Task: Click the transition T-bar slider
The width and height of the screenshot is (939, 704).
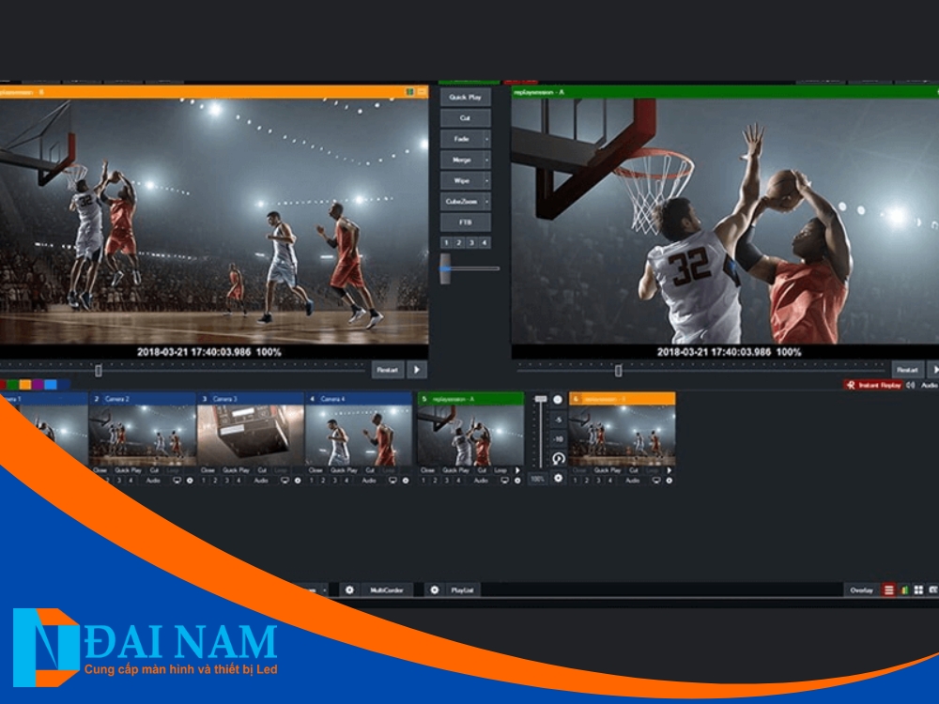Action: (x=447, y=268)
